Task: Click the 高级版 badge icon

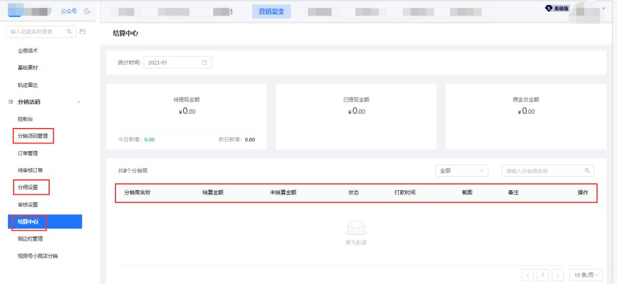Action: pyautogui.click(x=549, y=8)
